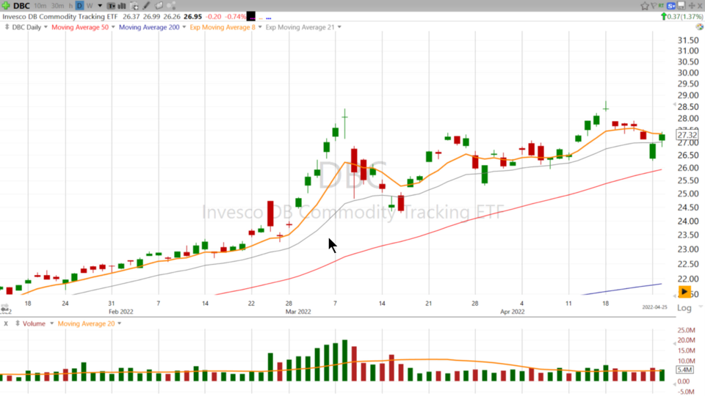Toggle the RT real-time data indicator
The width and height of the screenshot is (705, 396).
click(661, 6)
